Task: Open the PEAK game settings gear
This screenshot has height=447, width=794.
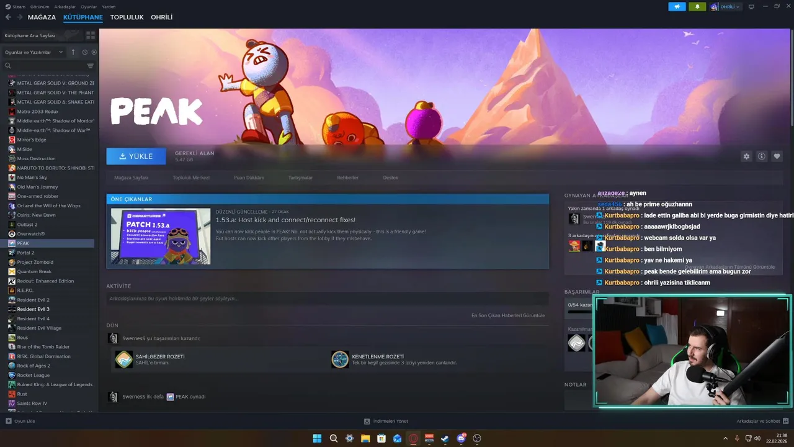Action: click(x=746, y=156)
